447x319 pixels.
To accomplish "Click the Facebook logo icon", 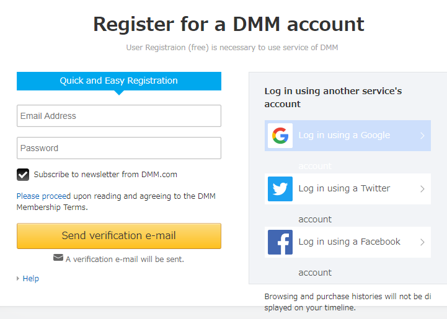I will point(280,242).
